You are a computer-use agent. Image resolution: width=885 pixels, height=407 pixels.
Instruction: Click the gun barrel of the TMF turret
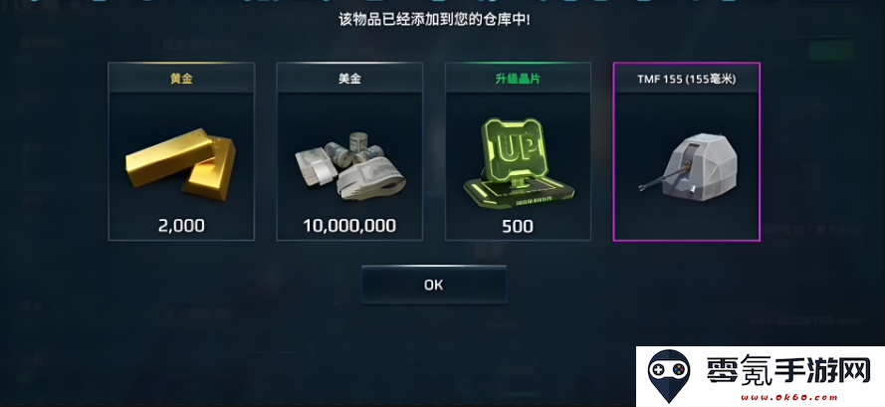[664, 178]
